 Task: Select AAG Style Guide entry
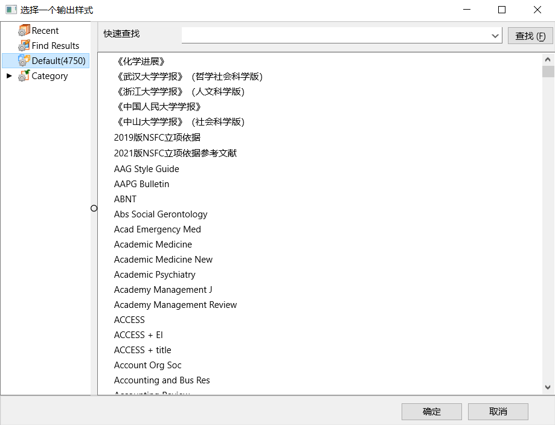pos(147,169)
